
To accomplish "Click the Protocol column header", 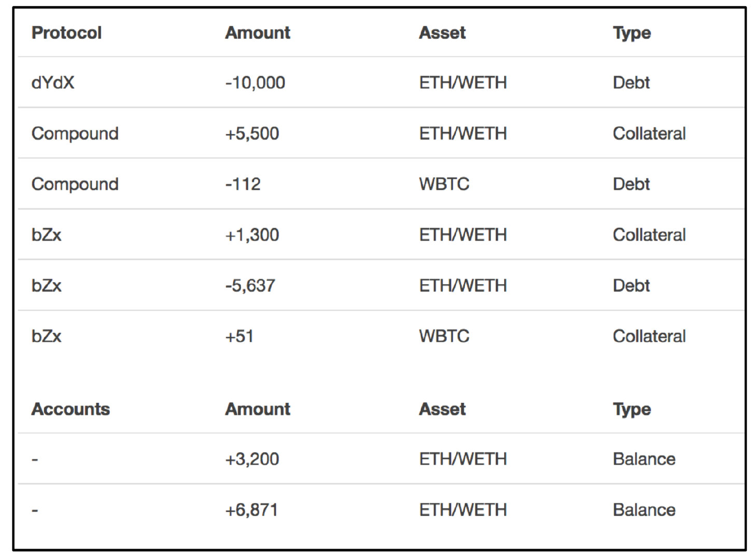I will coord(66,33).
